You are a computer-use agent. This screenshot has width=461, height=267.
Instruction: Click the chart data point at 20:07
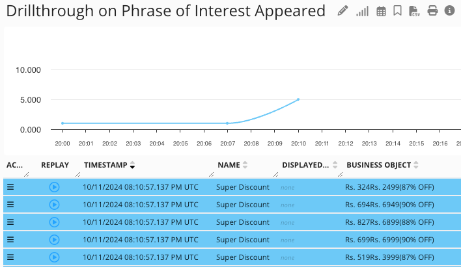click(x=227, y=123)
